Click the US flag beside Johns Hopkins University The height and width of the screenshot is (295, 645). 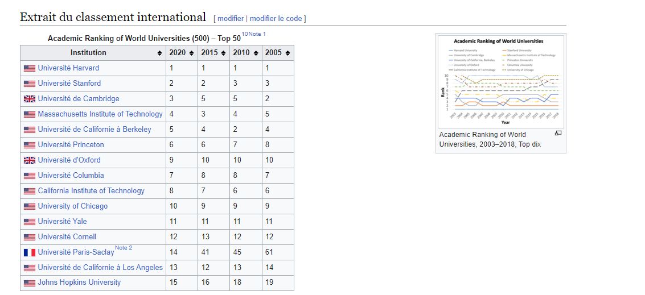pyautogui.click(x=30, y=283)
